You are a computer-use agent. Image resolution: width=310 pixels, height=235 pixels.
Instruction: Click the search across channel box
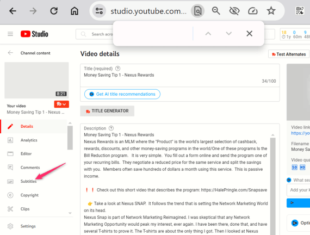[x=95, y=34]
